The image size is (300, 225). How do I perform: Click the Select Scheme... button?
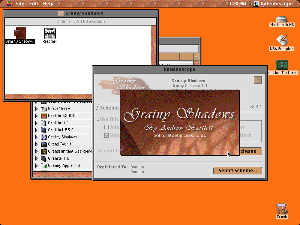238,171
